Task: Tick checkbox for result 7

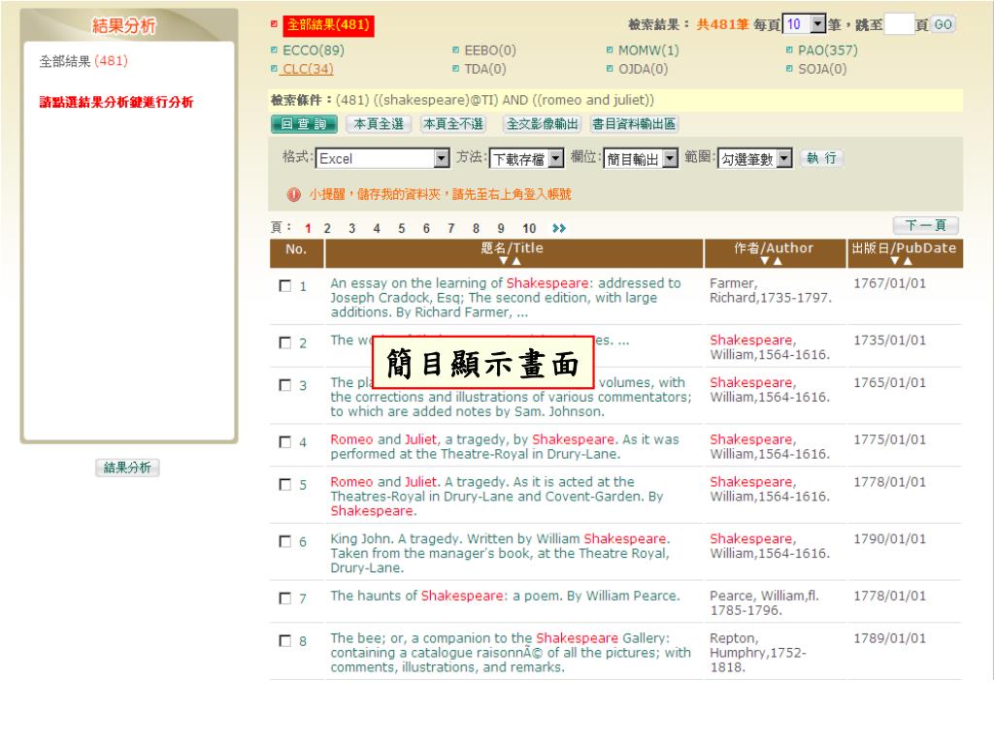Action: pyautogui.click(x=285, y=599)
